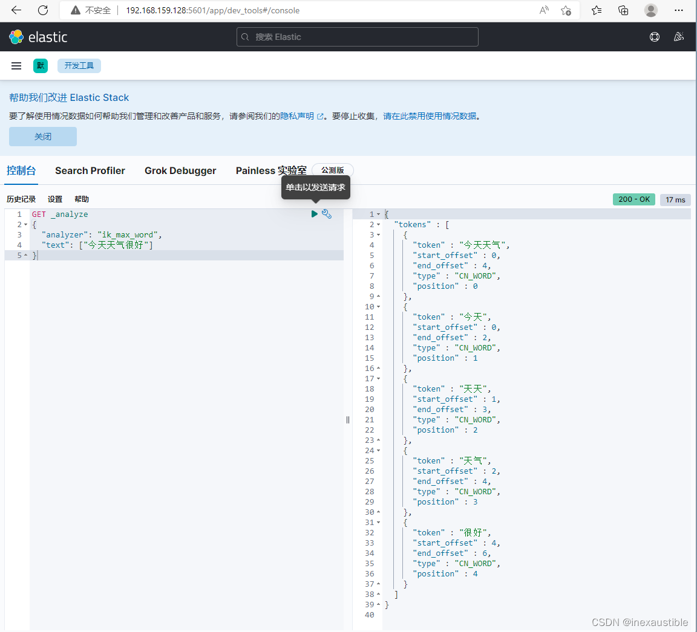Viewport: 697px width, 632px height.
Task: Click the 200 - OK status badge
Action: (x=633, y=199)
